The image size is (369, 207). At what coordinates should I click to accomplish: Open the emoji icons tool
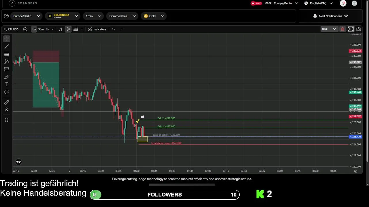coord(7,92)
